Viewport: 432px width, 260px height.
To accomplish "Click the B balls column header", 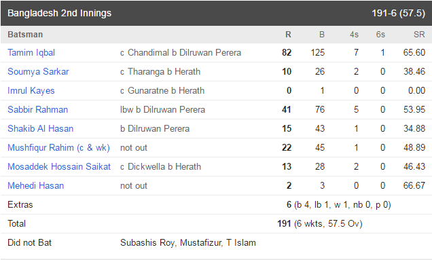I will 322,35.
